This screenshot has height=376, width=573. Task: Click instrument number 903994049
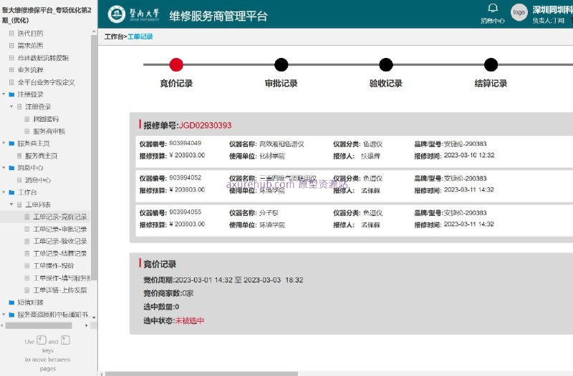186,144
